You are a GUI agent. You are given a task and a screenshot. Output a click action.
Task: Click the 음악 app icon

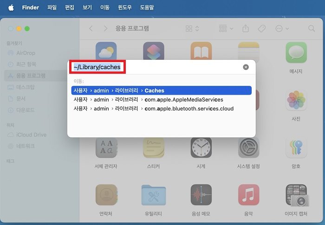[249, 195]
